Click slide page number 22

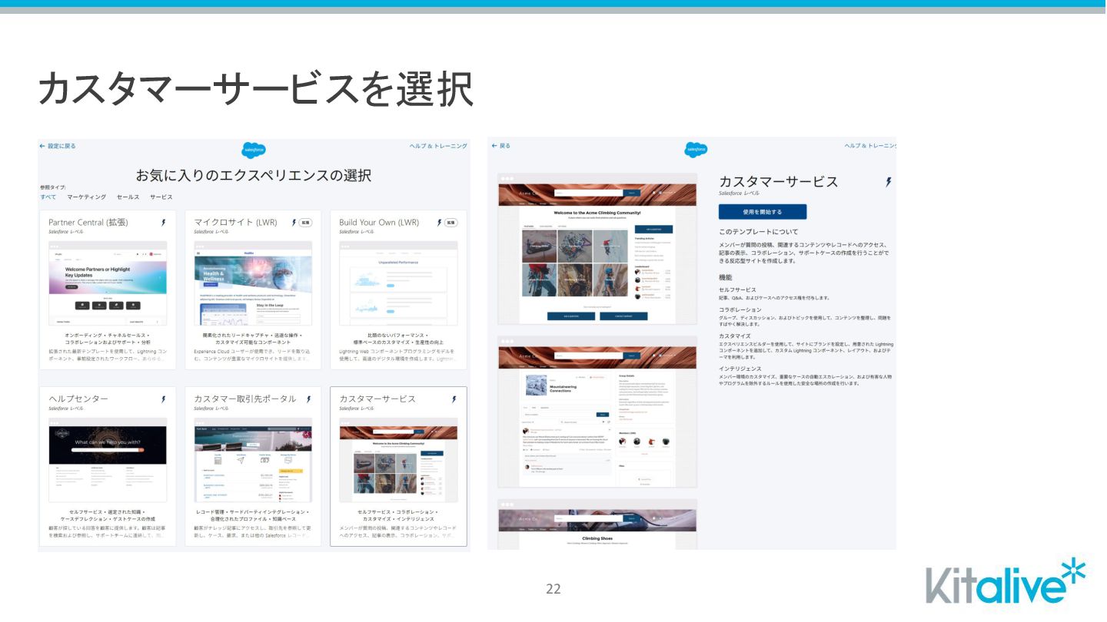(x=553, y=590)
